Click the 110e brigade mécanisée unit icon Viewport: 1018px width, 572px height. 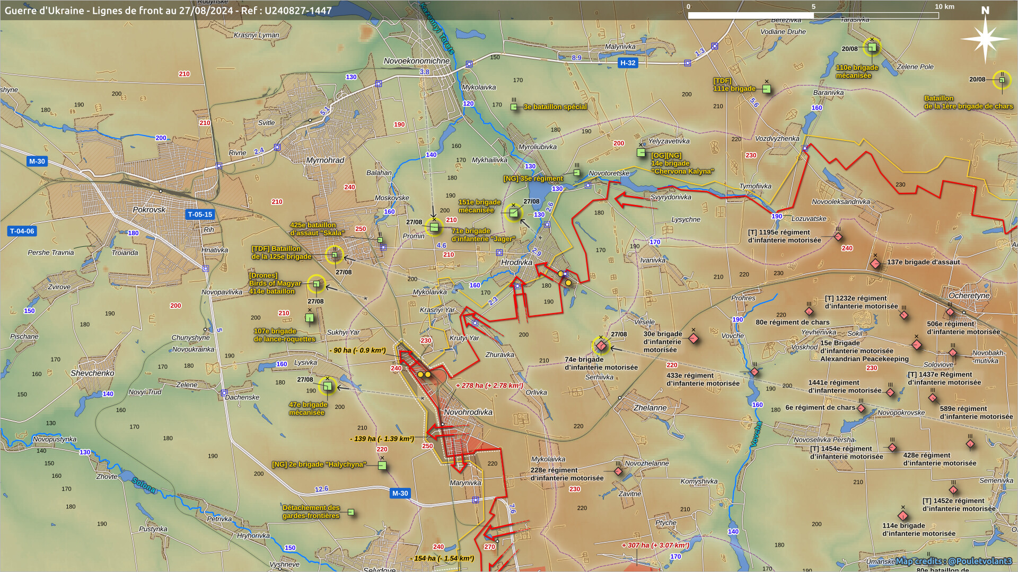[x=872, y=48]
